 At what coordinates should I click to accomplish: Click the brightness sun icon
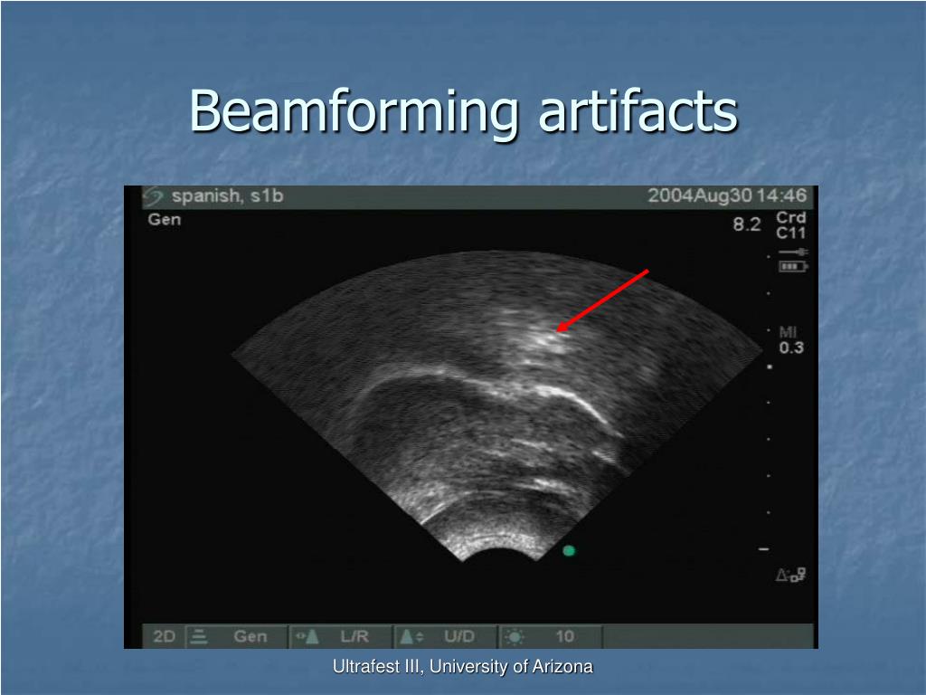[x=515, y=636]
